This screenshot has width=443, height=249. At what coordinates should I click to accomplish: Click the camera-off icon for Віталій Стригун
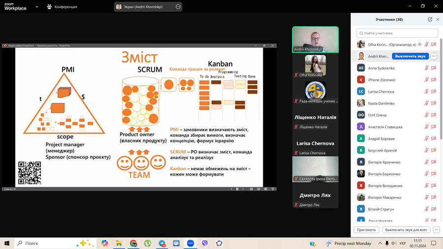pos(434,209)
